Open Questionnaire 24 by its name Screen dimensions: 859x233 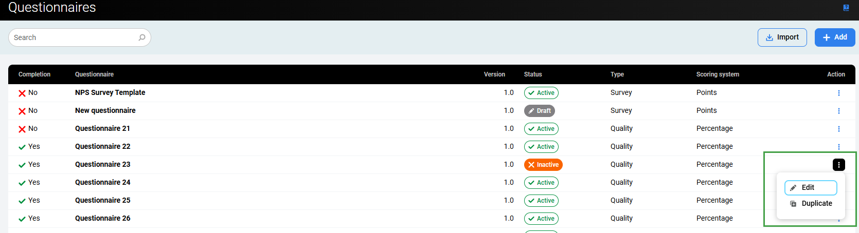(102, 182)
